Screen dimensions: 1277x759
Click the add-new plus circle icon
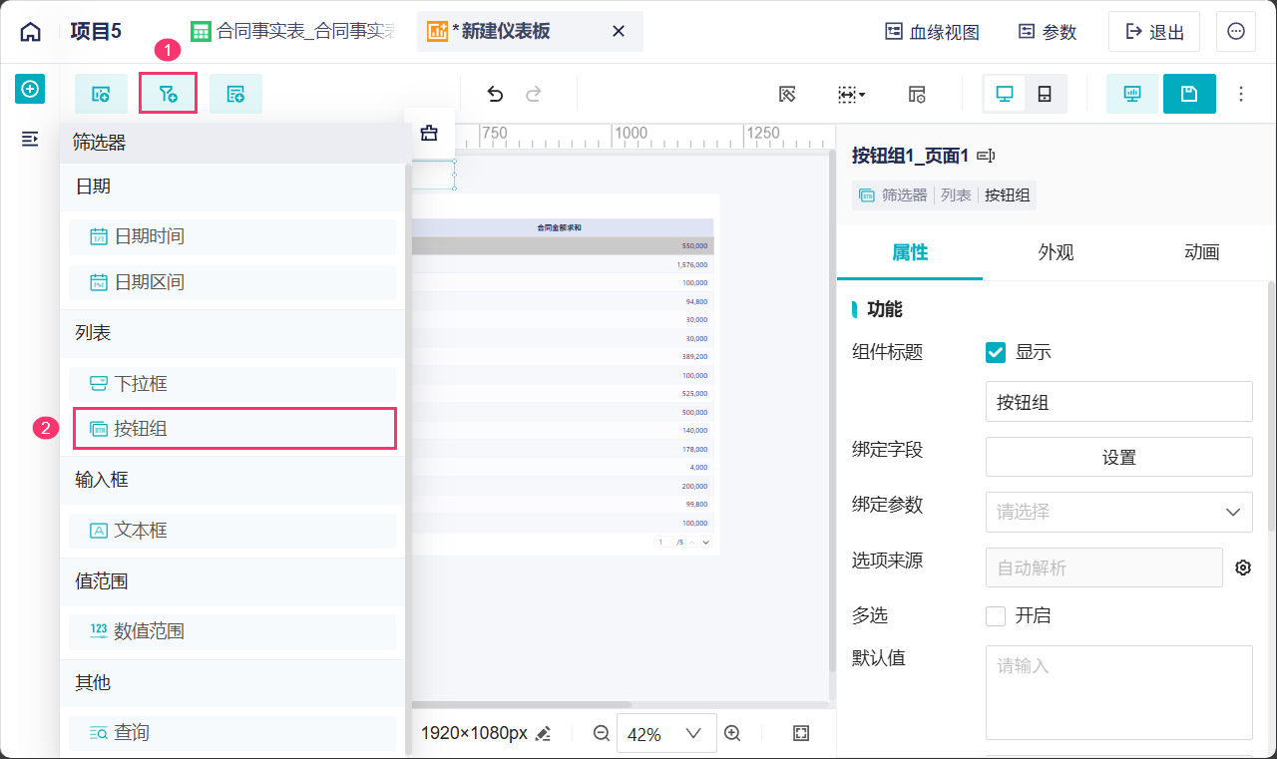(x=30, y=90)
